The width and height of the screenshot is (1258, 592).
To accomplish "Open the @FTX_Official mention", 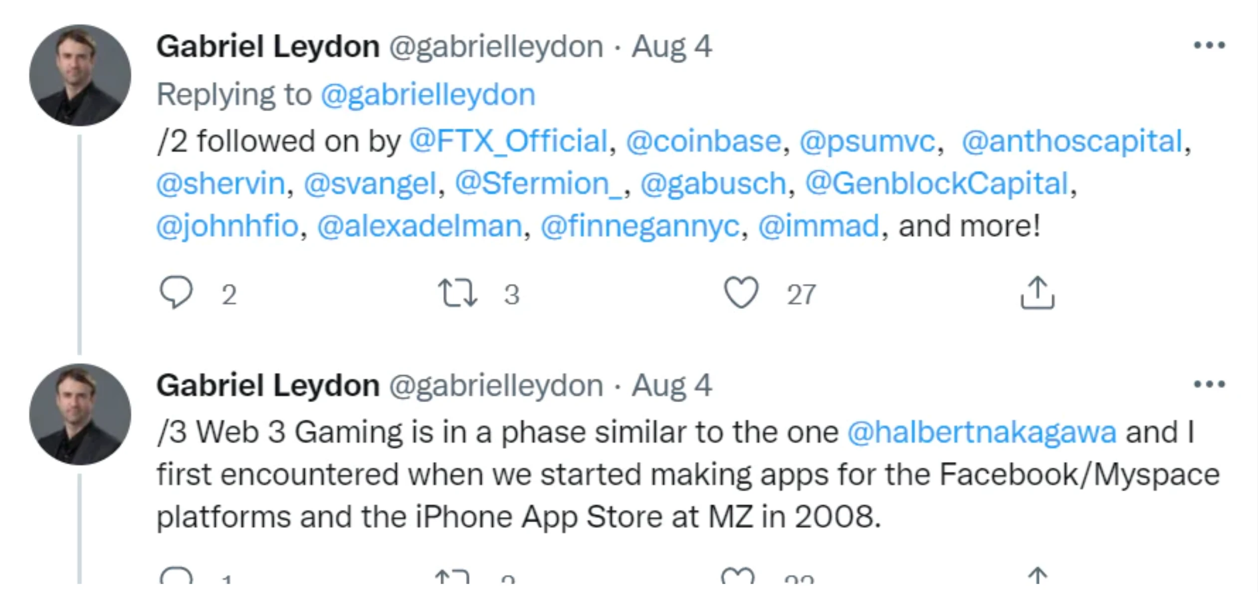I will coord(508,141).
